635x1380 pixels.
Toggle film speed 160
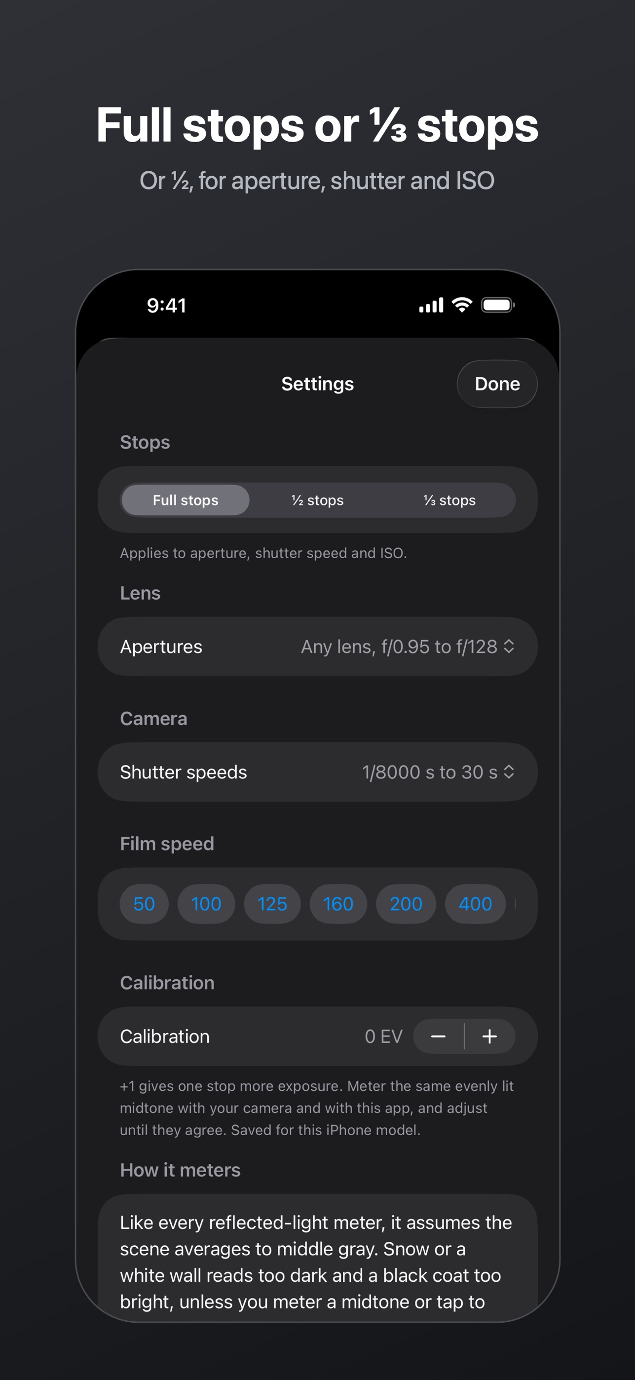(338, 904)
